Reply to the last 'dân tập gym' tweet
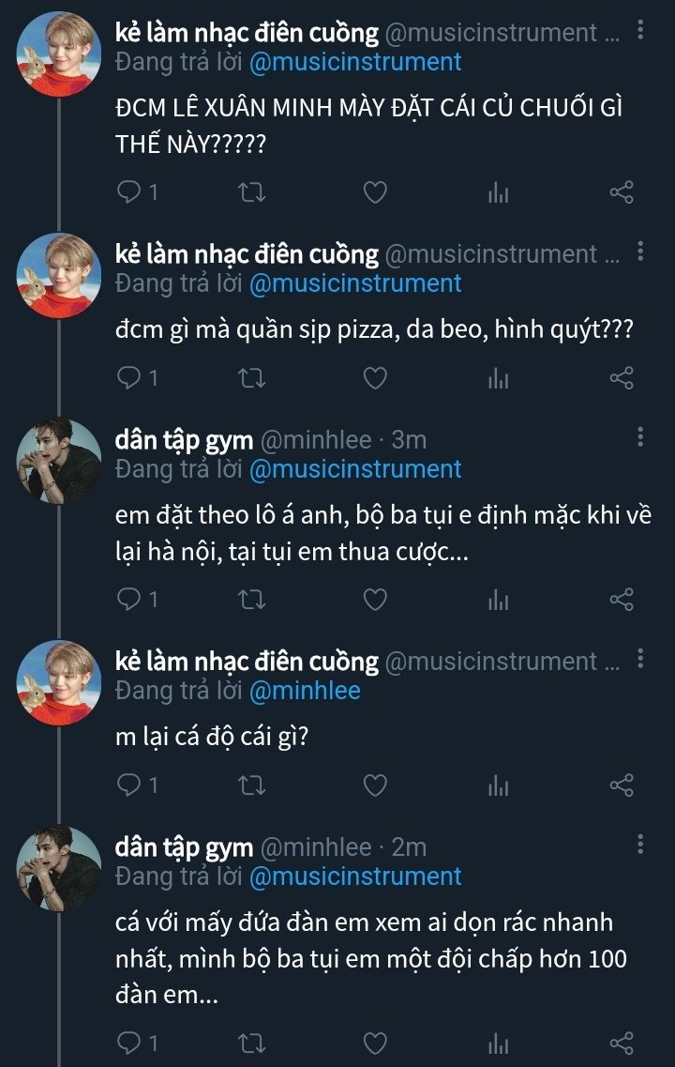The width and height of the screenshot is (675, 1067). pyautogui.click(x=129, y=1043)
